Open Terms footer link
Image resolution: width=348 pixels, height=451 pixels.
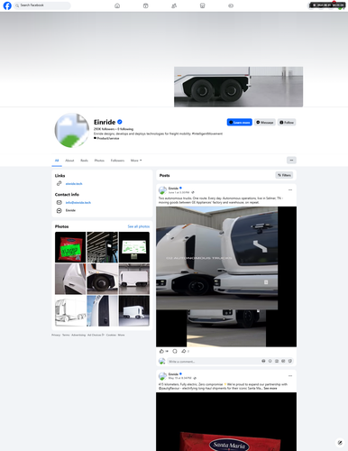click(x=66, y=335)
